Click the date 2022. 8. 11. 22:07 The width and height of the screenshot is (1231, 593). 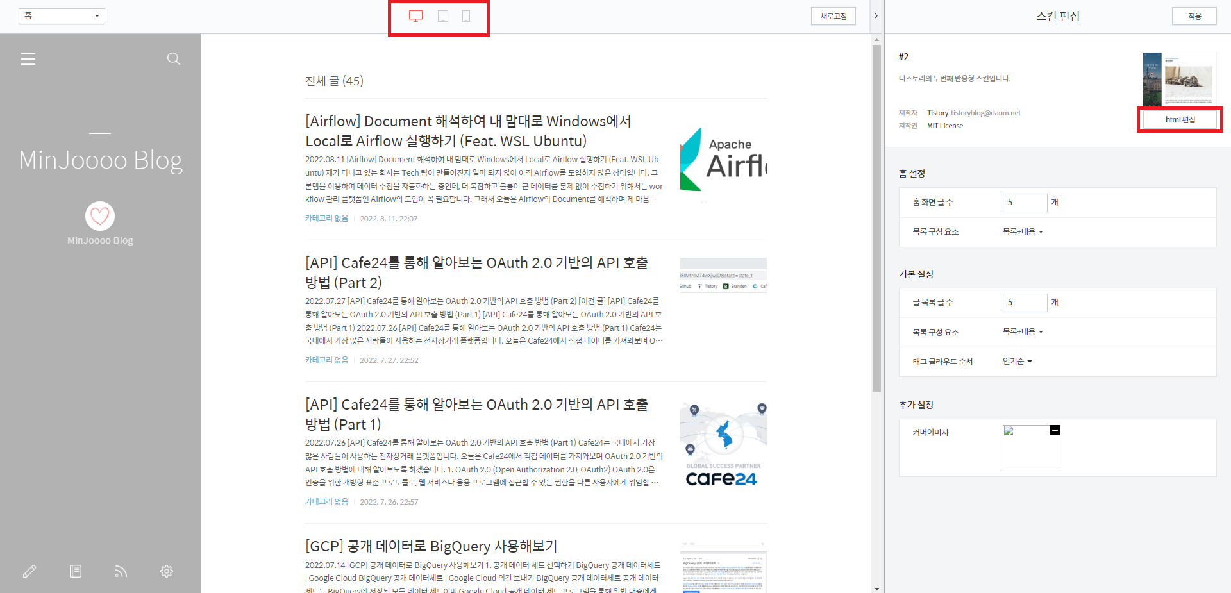tap(389, 219)
